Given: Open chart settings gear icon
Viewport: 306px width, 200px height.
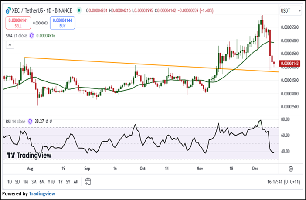Looking at the screenshot, I should click(291, 169).
